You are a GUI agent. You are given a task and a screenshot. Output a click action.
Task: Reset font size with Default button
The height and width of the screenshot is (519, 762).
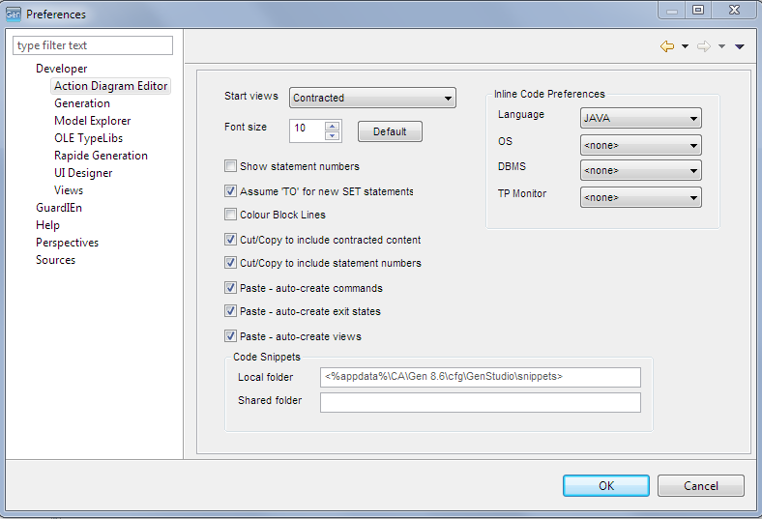(x=390, y=131)
